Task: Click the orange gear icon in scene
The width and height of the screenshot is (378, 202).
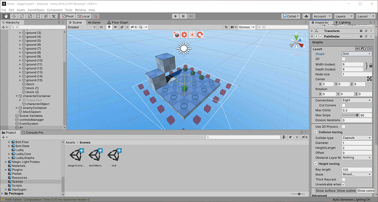Action: 184,34
